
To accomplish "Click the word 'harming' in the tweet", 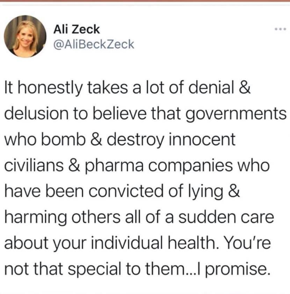I will [x=35, y=217].
